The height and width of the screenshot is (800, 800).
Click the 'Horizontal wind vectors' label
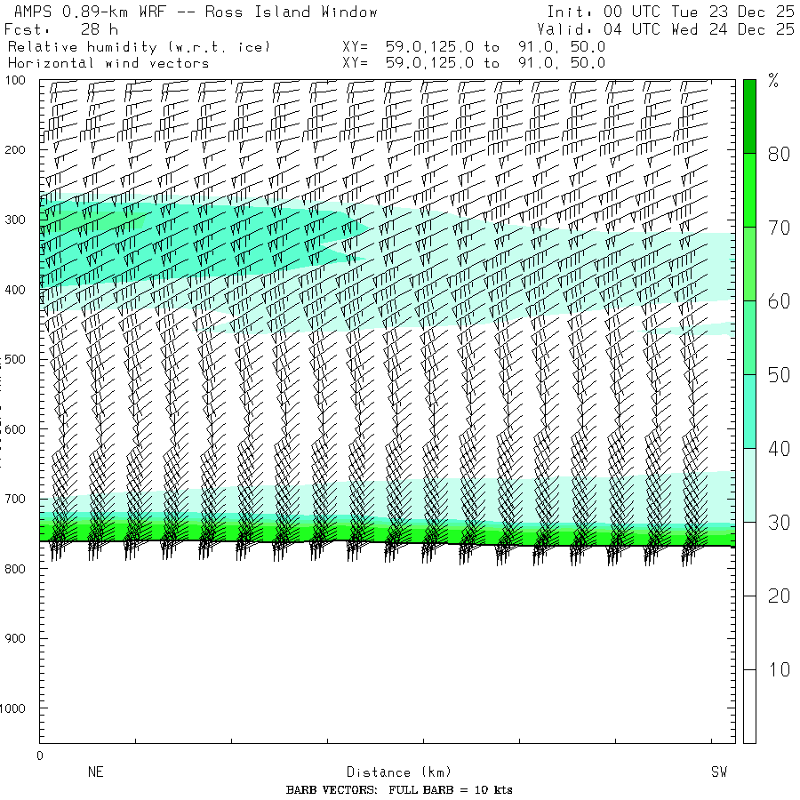coord(108,62)
